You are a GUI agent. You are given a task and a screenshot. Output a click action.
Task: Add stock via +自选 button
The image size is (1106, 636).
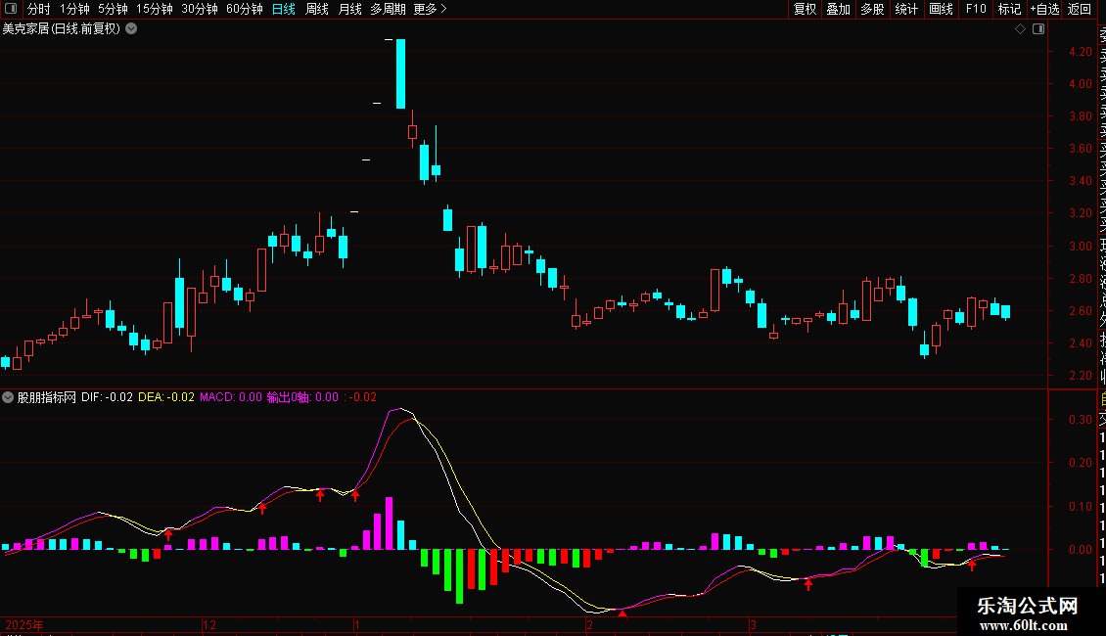[x=1044, y=9]
